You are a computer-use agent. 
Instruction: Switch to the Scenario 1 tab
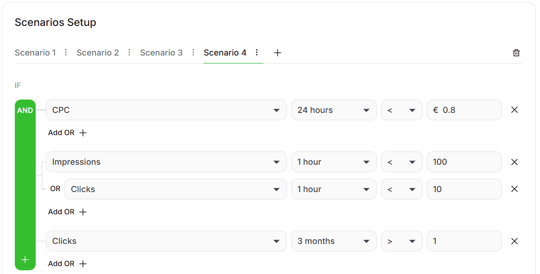[35, 53]
